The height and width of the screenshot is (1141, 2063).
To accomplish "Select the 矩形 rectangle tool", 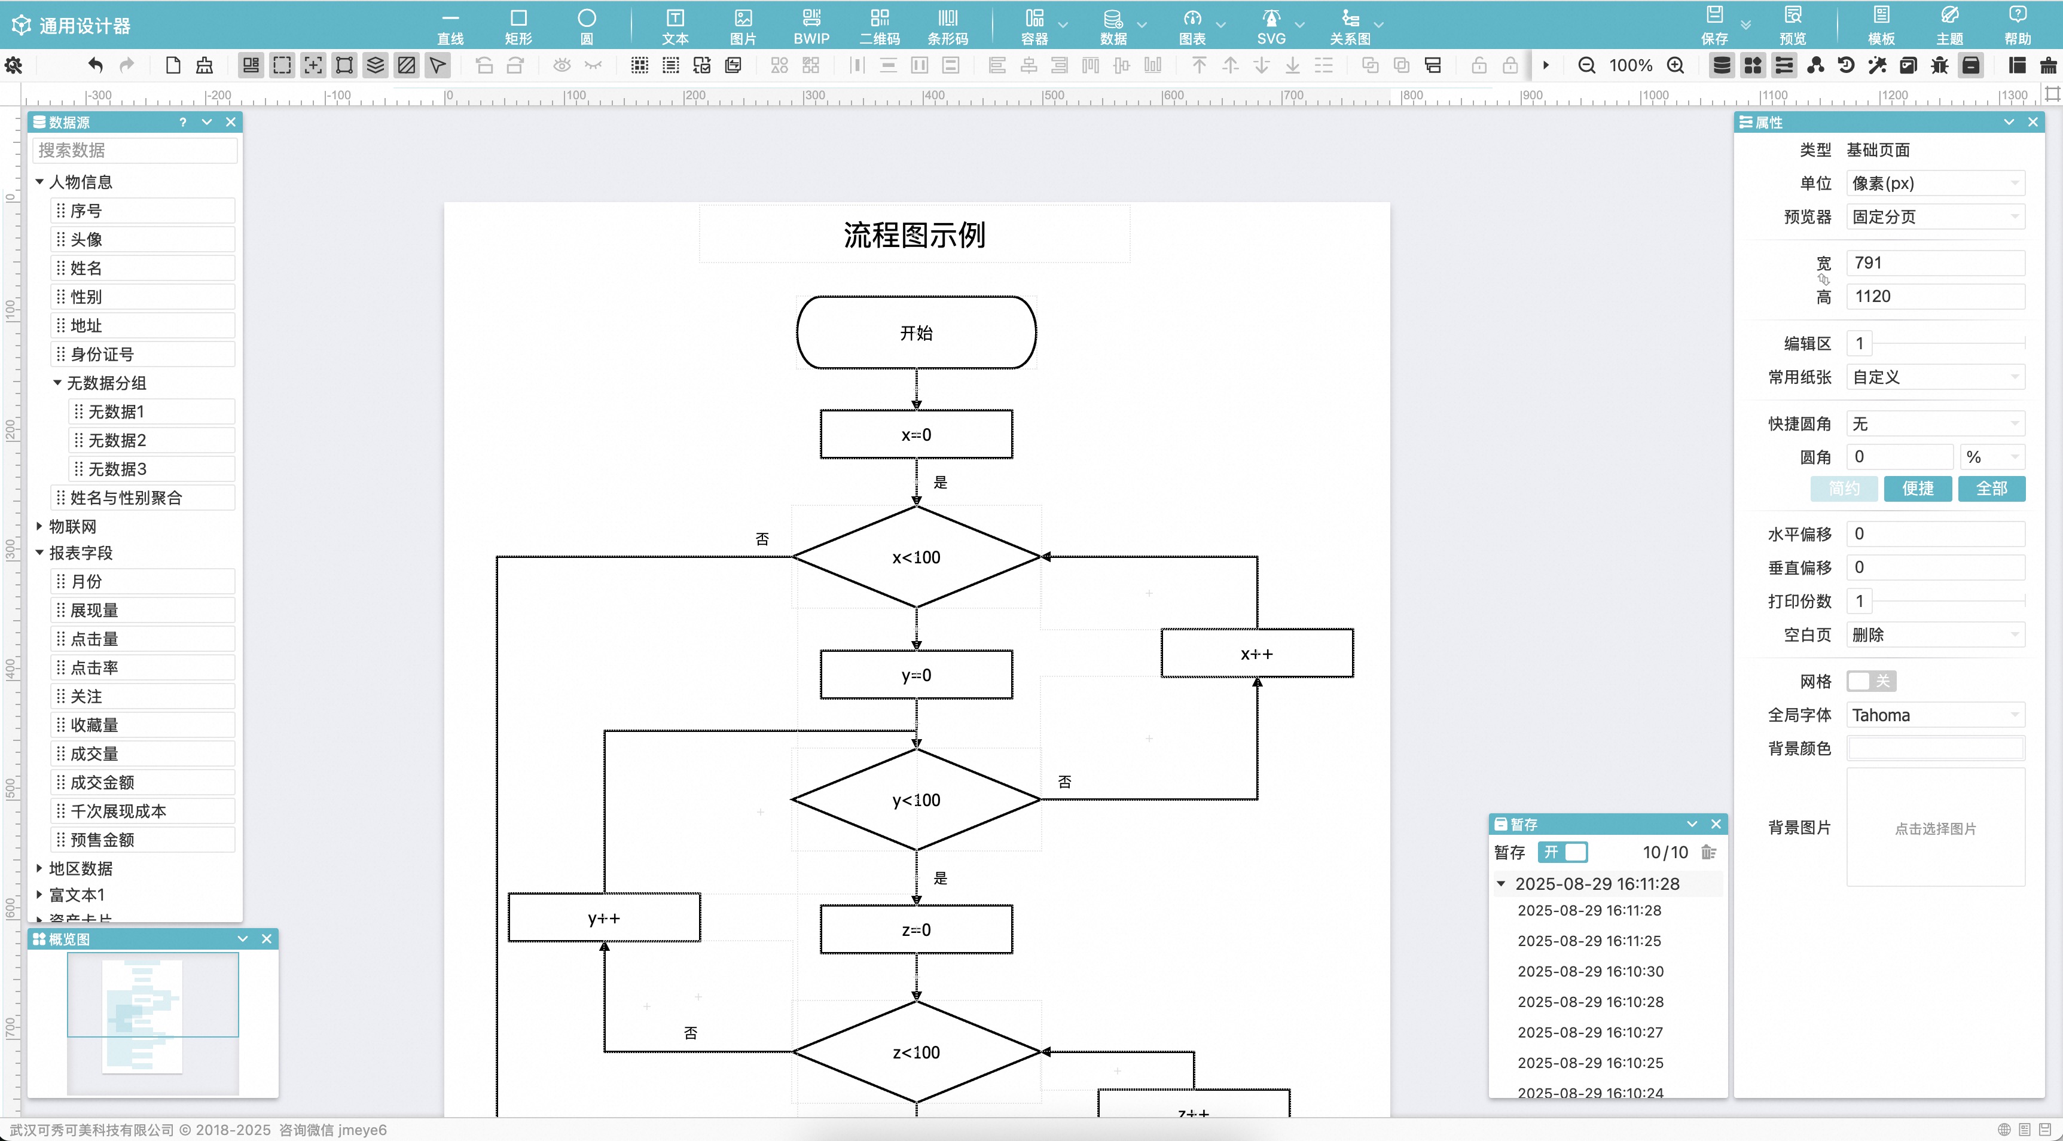I will [x=518, y=25].
